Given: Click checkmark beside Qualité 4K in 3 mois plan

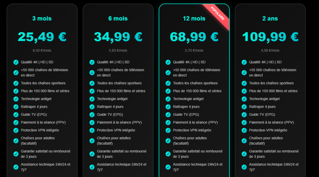Looking at the screenshot, I should pos(16,62).
